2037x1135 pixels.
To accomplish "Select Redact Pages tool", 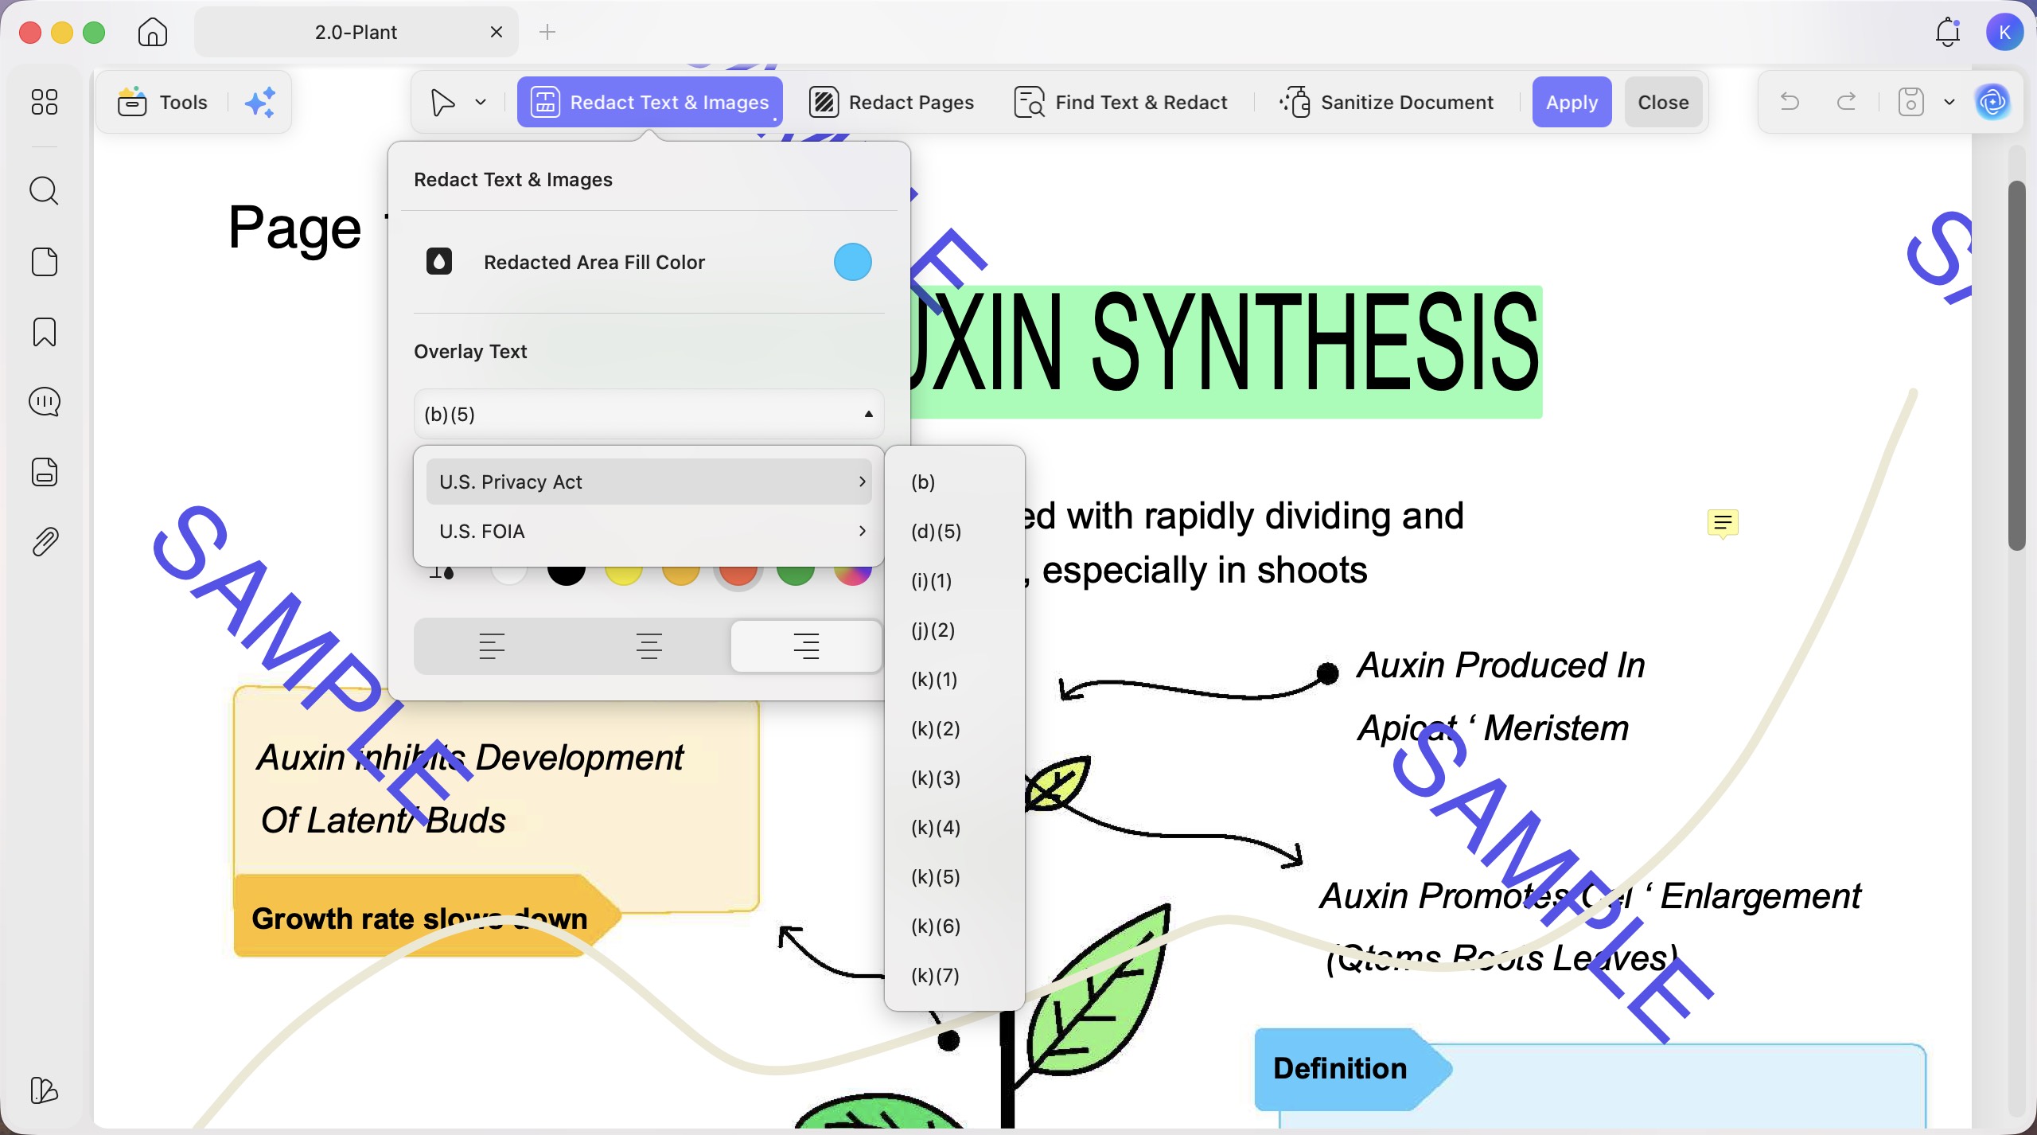I will click(891, 102).
